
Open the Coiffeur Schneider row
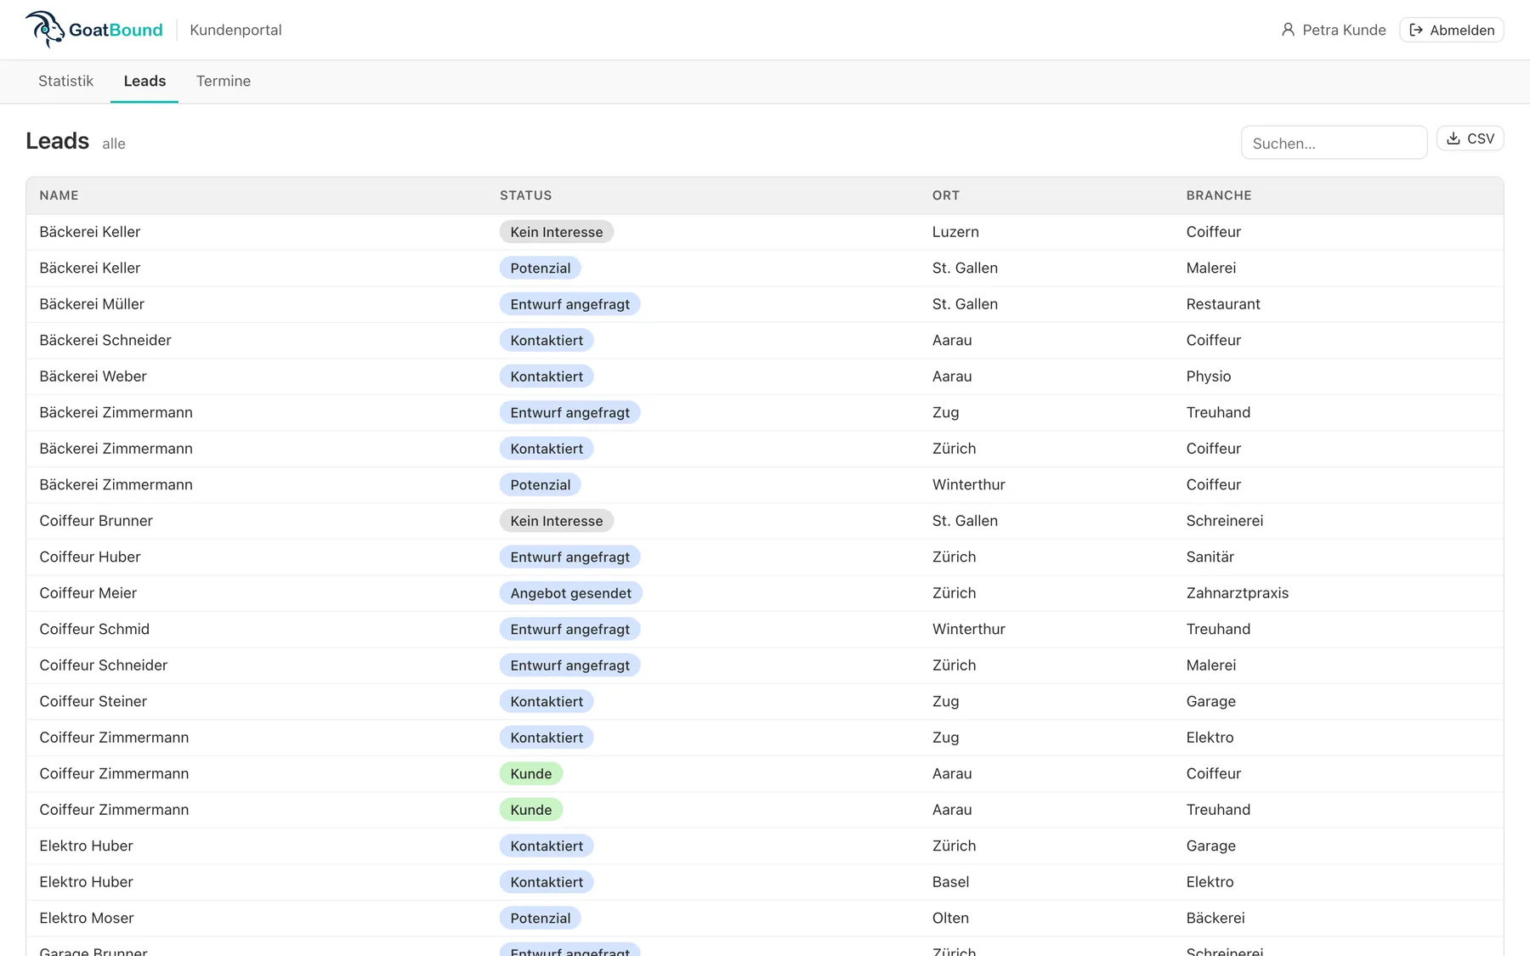(x=764, y=665)
